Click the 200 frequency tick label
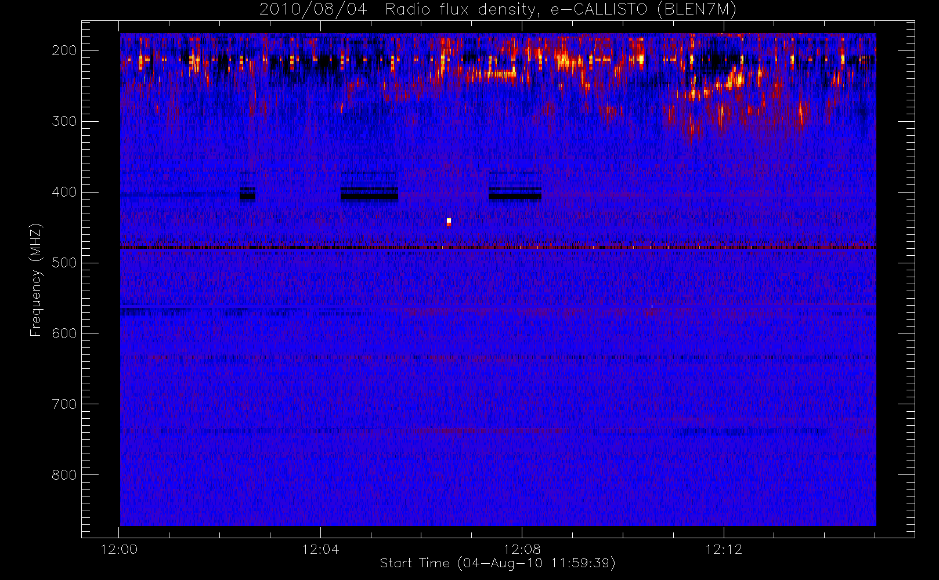The height and width of the screenshot is (580, 939). (64, 50)
